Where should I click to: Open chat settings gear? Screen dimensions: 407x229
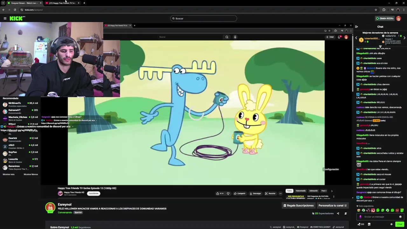[x=391, y=224]
